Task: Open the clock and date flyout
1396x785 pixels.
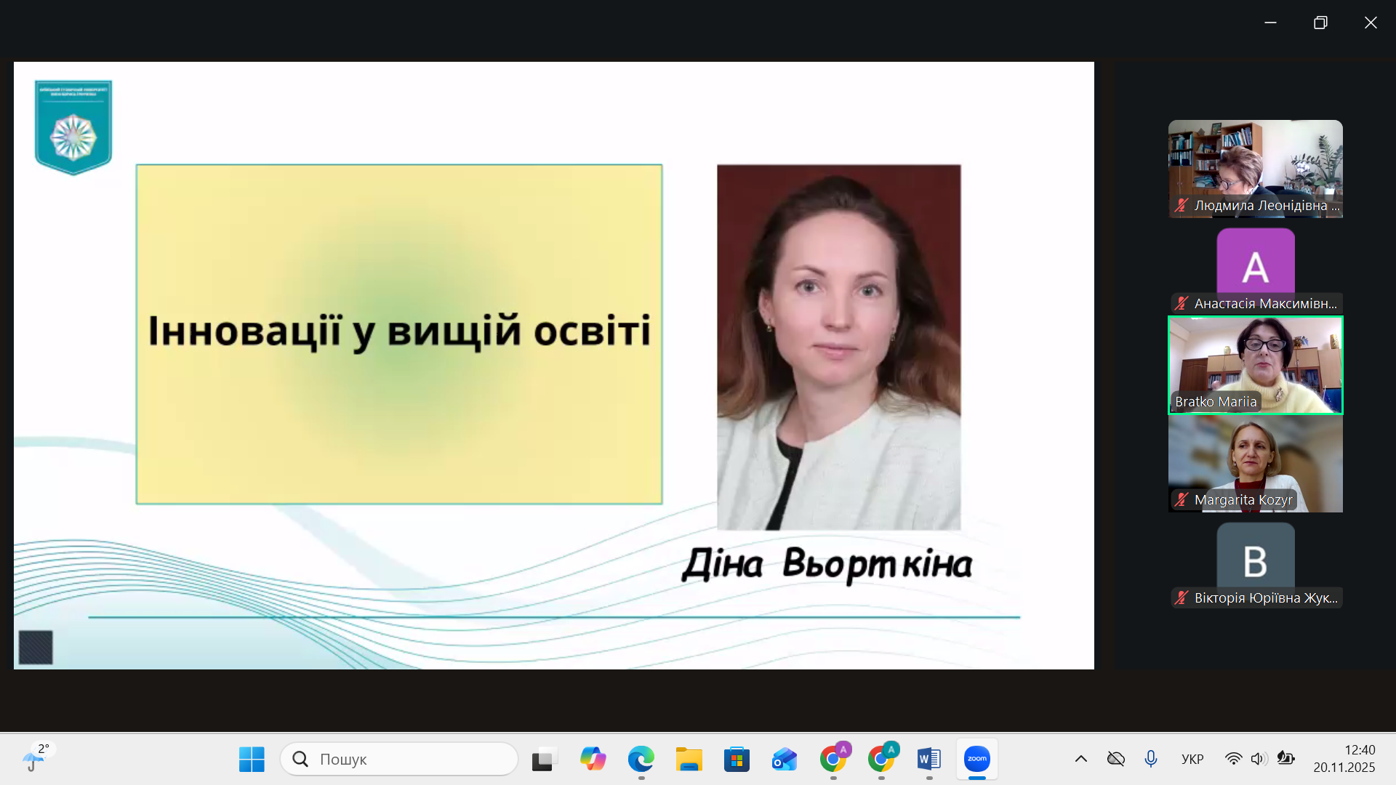Action: coord(1344,759)
